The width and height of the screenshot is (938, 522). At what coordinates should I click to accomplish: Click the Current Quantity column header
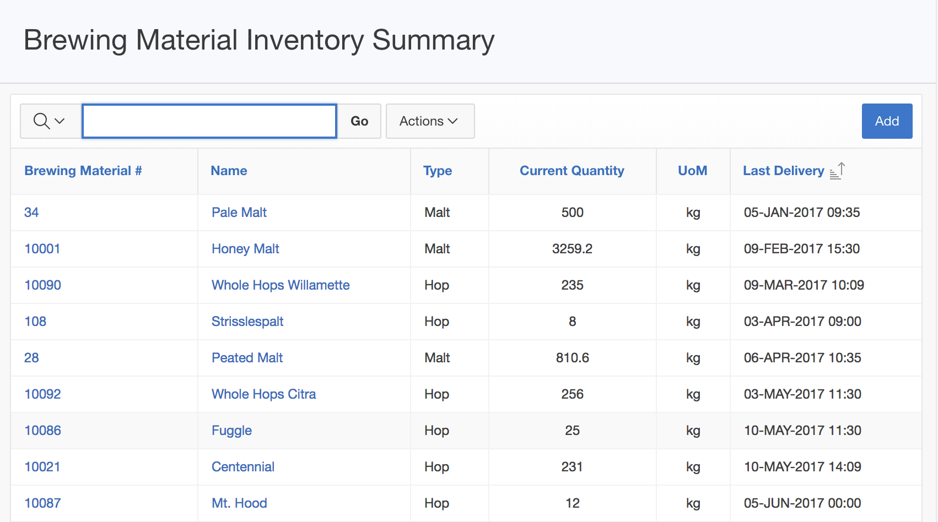(572, 171)
